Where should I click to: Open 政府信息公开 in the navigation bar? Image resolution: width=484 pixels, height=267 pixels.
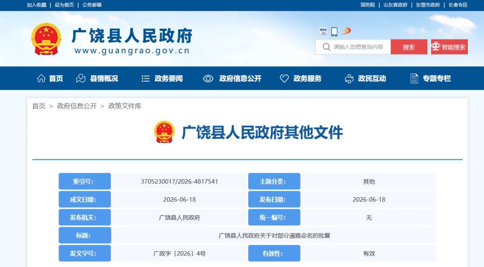[x=240, y=79]
